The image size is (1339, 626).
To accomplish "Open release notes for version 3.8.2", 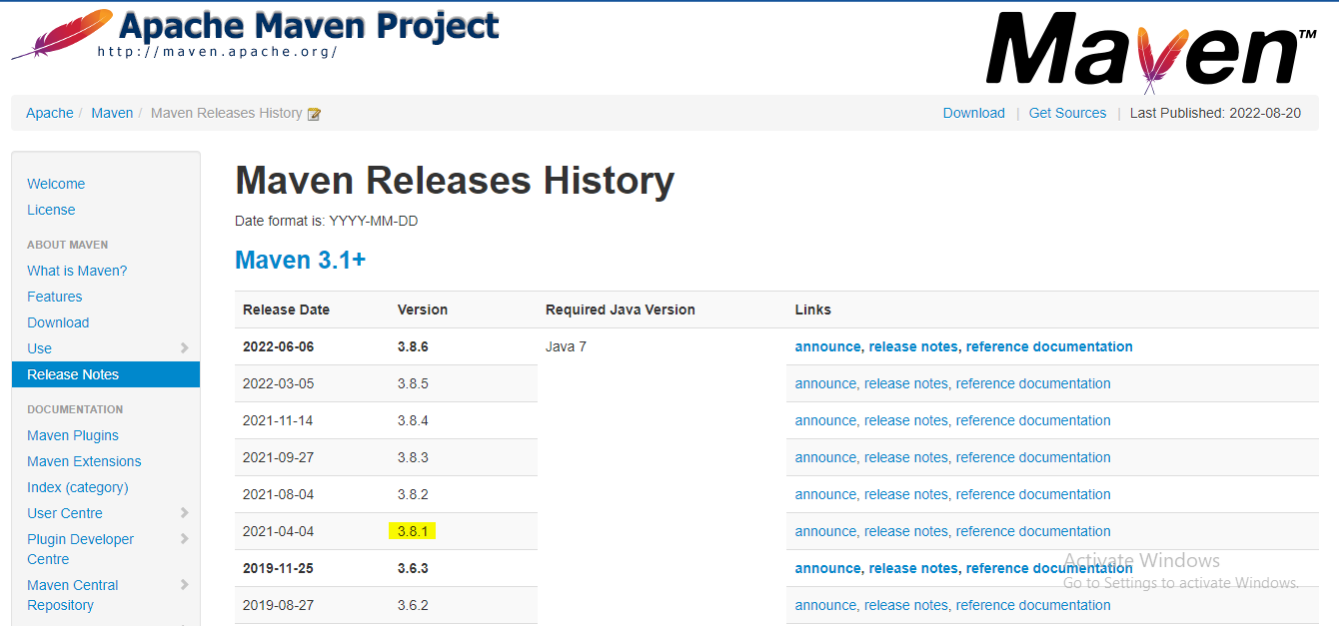I will coord(906,494).
